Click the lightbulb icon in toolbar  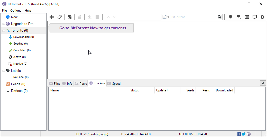pos(231,17)
